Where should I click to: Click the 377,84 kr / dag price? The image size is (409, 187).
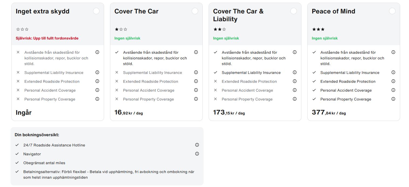pos(329,112)
